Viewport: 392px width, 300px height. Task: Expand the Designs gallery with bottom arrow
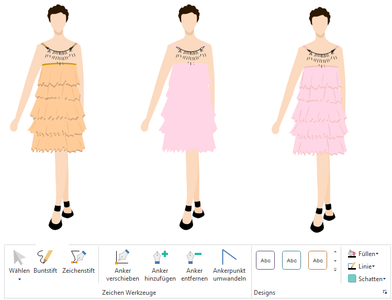point(335,270)
